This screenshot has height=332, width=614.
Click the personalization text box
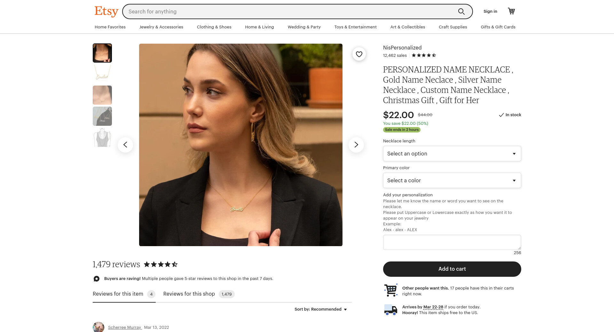click(452, 242)
